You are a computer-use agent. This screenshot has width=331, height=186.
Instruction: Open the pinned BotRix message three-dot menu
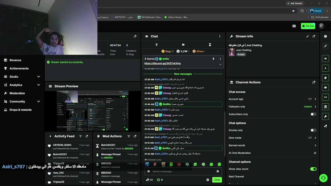click(220, 59)
